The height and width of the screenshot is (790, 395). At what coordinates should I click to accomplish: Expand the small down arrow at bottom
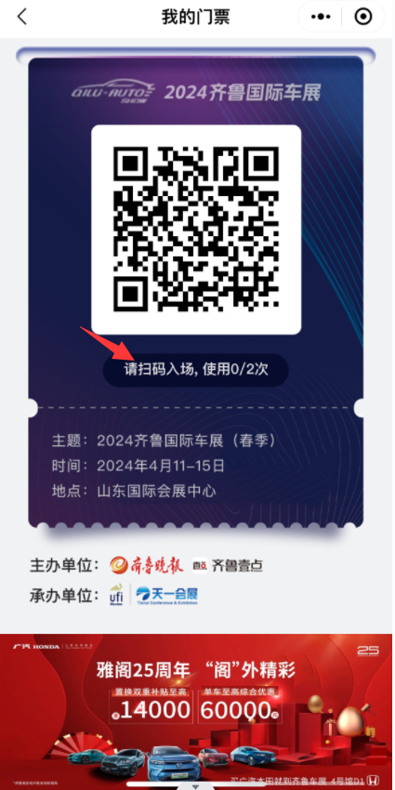tap(196, 786)
